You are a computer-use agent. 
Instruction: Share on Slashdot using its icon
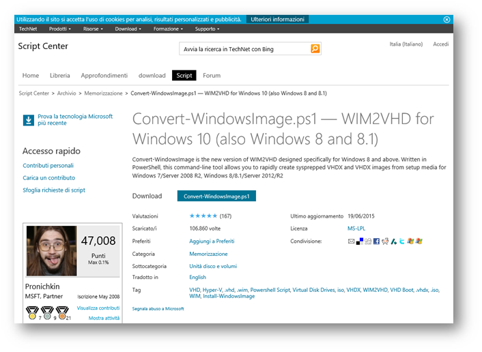[x=394, y=241]
